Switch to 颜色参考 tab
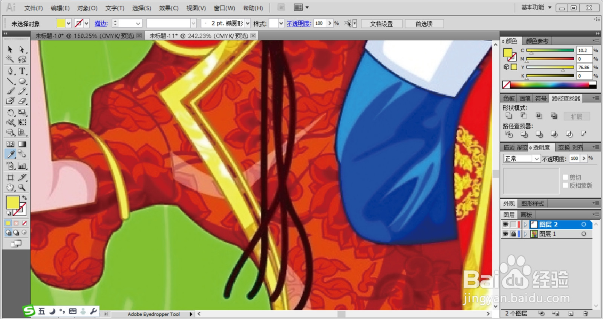The image size is (603, 319). (537, 41)
